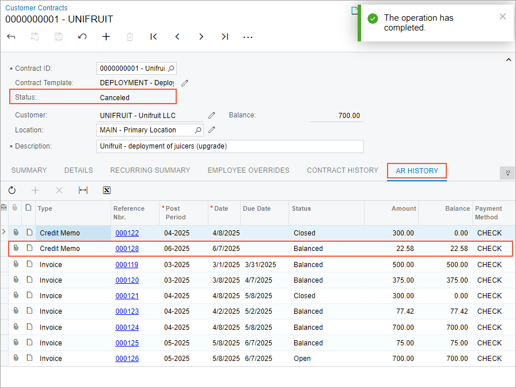Open the Customer Contracts breadcrumb link
516x388 pixels.
[x=36, y=8]
